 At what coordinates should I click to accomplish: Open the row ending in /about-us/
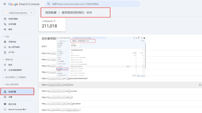120,85
